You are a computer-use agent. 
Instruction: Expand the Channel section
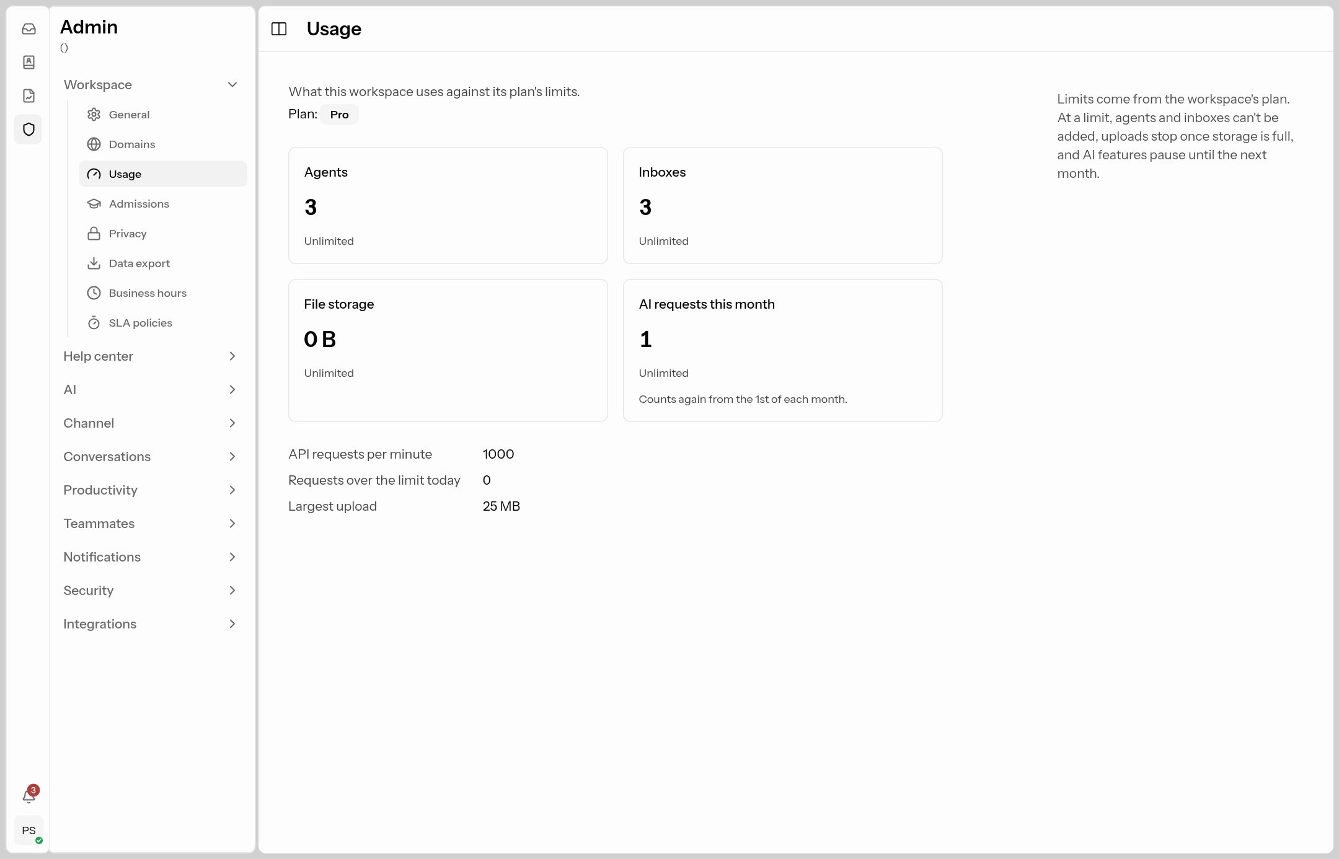click(151, 423)
